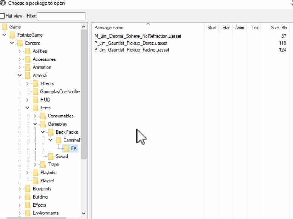Collapse the Content folder node
Viewport: 293px width, 219px height.
[12, 43]
